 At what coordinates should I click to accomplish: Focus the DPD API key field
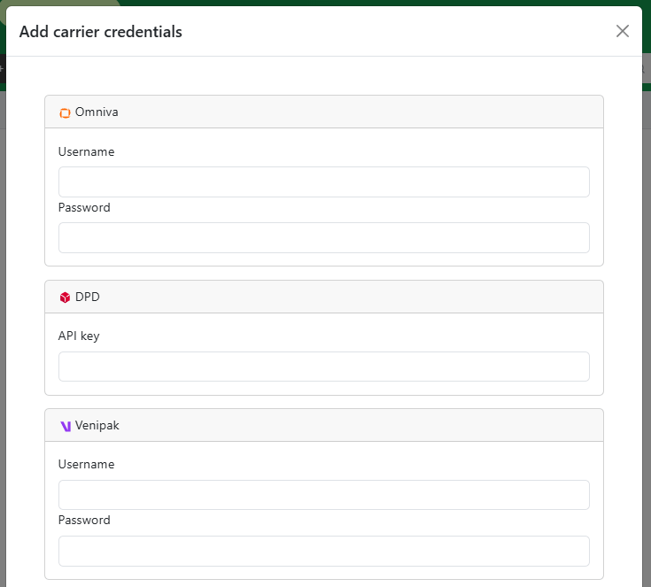(x=323, y=367)
